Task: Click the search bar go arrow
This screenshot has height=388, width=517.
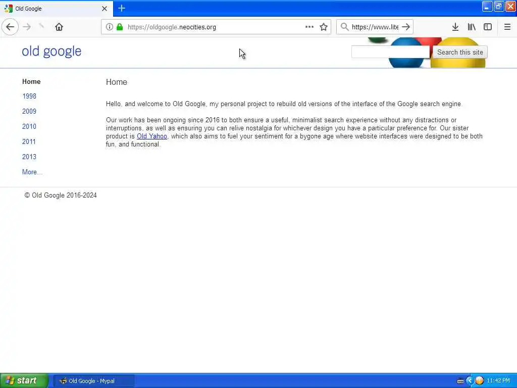Action: click(406, 27)
